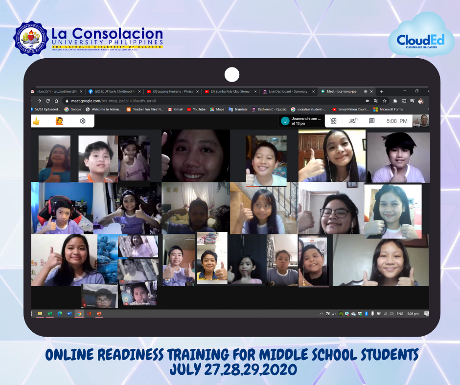
Task: Open the Meet chat panel icon
Action: 372,121
